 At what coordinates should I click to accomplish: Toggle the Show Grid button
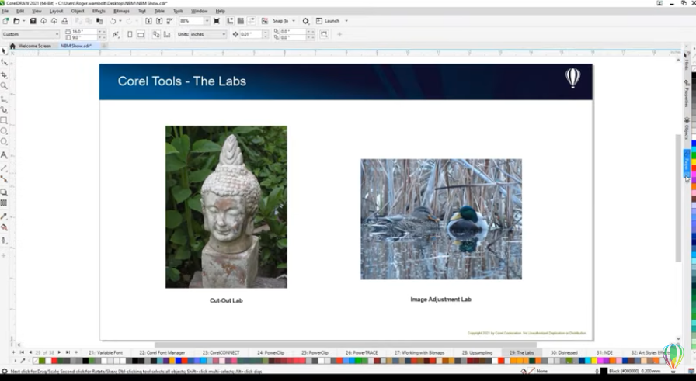pos(241,21)
